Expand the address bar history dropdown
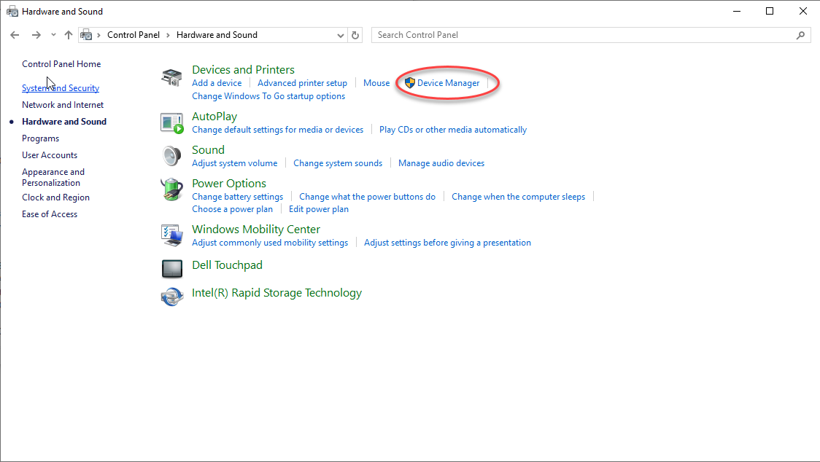The image size is (820, 462). pyautogui.click(x=341, y=35)
